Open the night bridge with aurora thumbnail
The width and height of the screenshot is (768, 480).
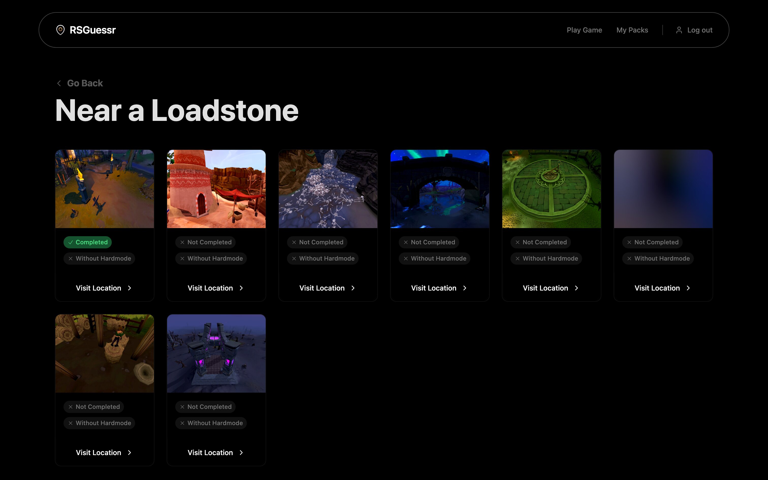440,189
